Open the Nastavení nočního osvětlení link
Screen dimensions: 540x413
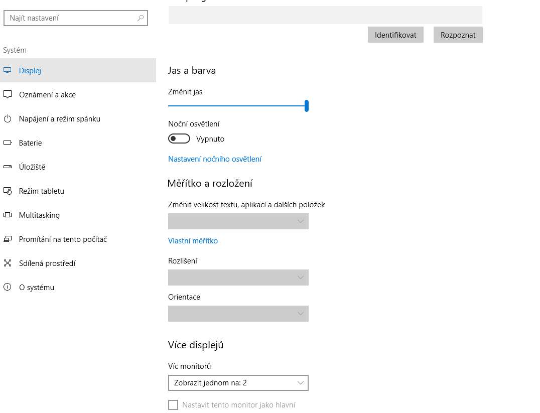point(215,159)
